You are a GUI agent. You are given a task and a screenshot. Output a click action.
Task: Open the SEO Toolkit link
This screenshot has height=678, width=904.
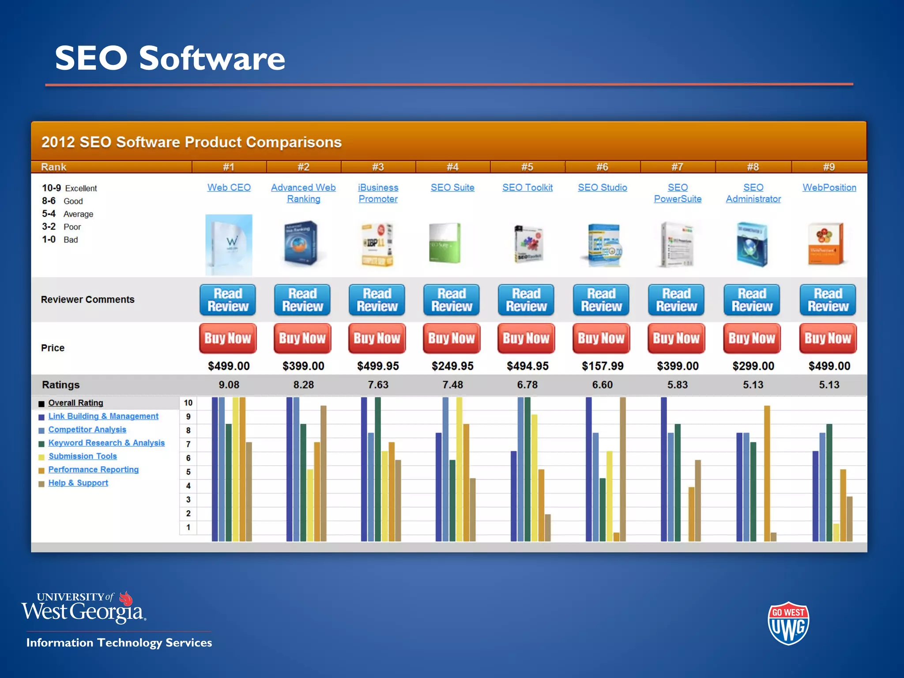(x=527, y=188)
